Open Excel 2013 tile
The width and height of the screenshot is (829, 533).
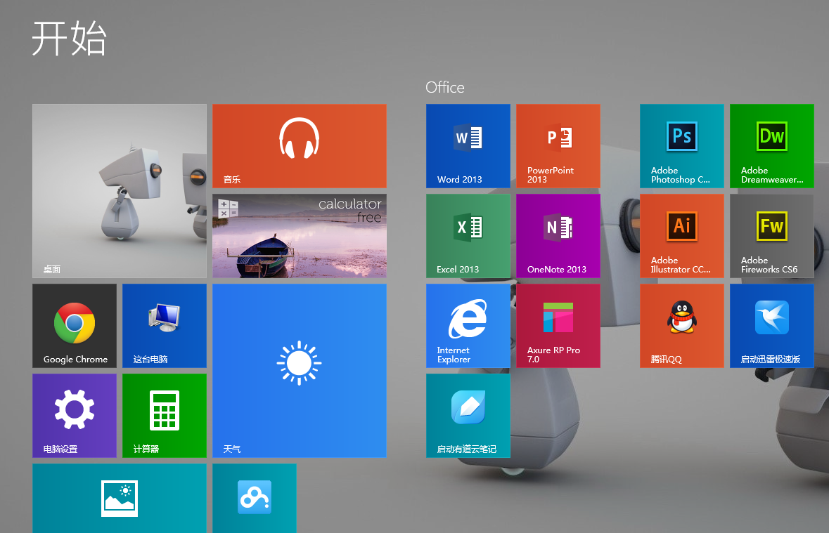point(468,236)
